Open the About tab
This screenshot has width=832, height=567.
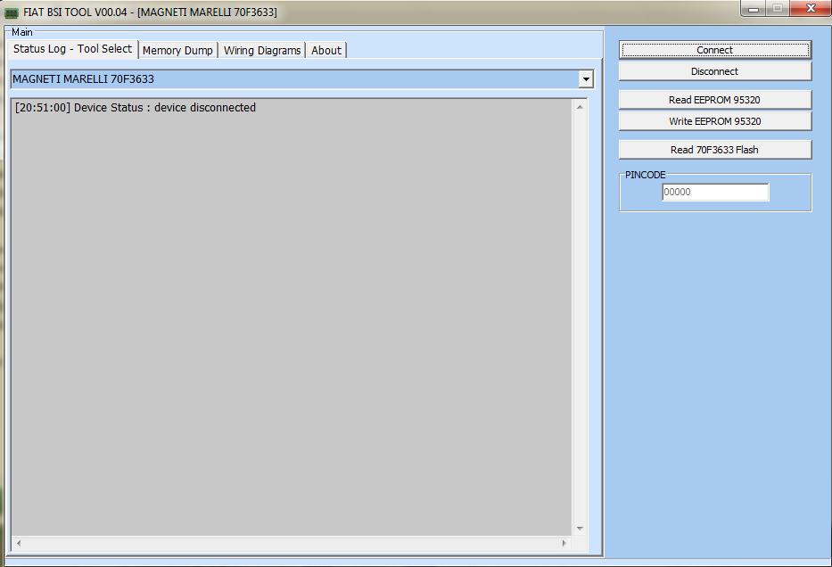(x=326, y=51)
